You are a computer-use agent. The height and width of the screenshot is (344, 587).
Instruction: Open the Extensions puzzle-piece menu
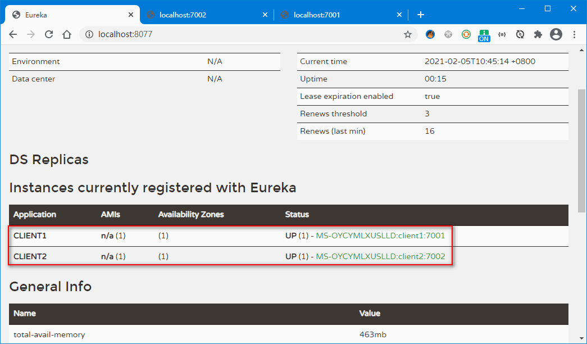[x=538, y=34]
